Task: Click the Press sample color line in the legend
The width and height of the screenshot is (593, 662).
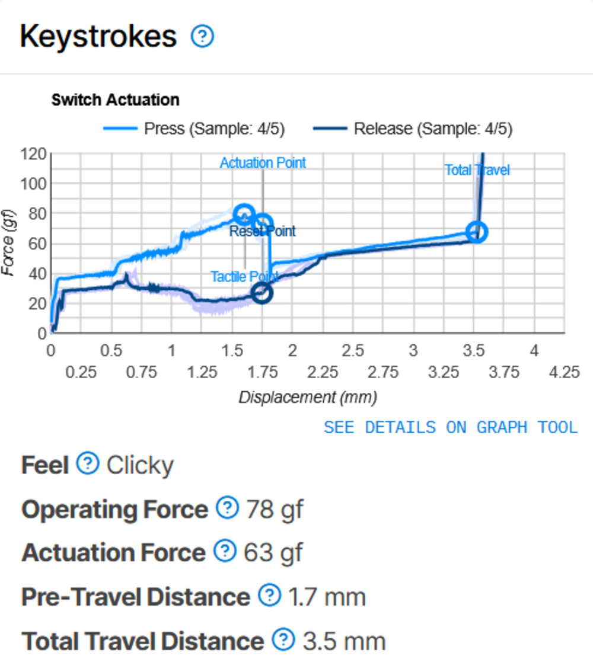Action: pos(120,128)
